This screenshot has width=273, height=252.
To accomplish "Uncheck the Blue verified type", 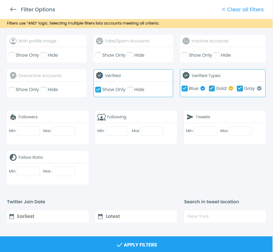I will point(185,88).
